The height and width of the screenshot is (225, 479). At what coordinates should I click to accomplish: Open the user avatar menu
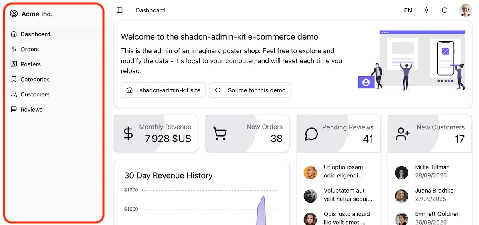coord(465,10)
